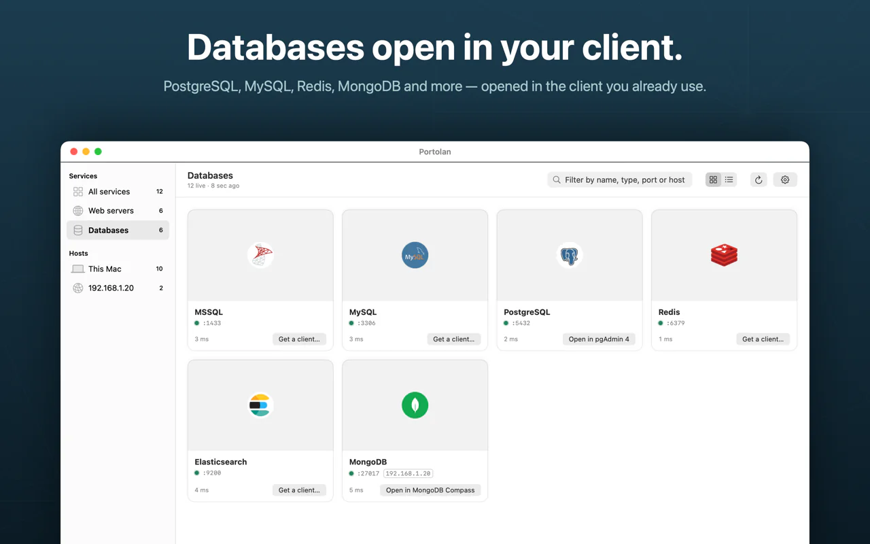This screenshot has height=544, width=870.
Task: Click the MySQL dolphin logo icon
Action: tap(415, 255)
